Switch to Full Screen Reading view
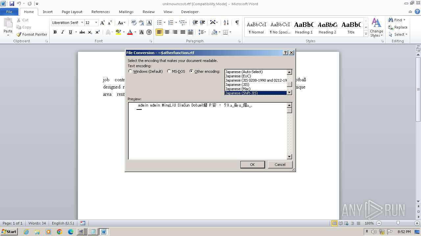The height and width of the screenshot is (236, 421). click(341, 223)
